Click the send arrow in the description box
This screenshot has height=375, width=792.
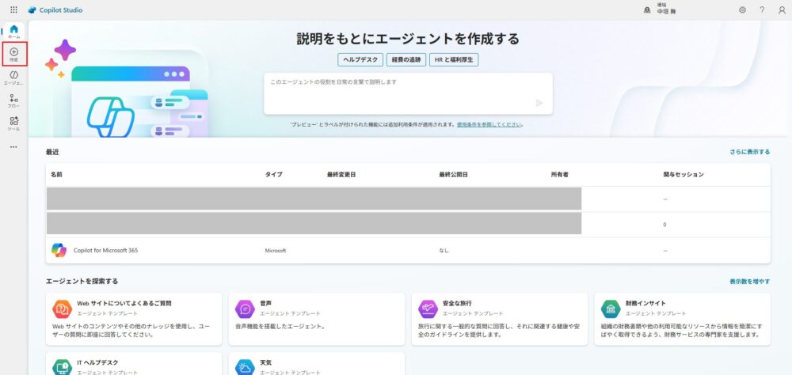point(539,103)
